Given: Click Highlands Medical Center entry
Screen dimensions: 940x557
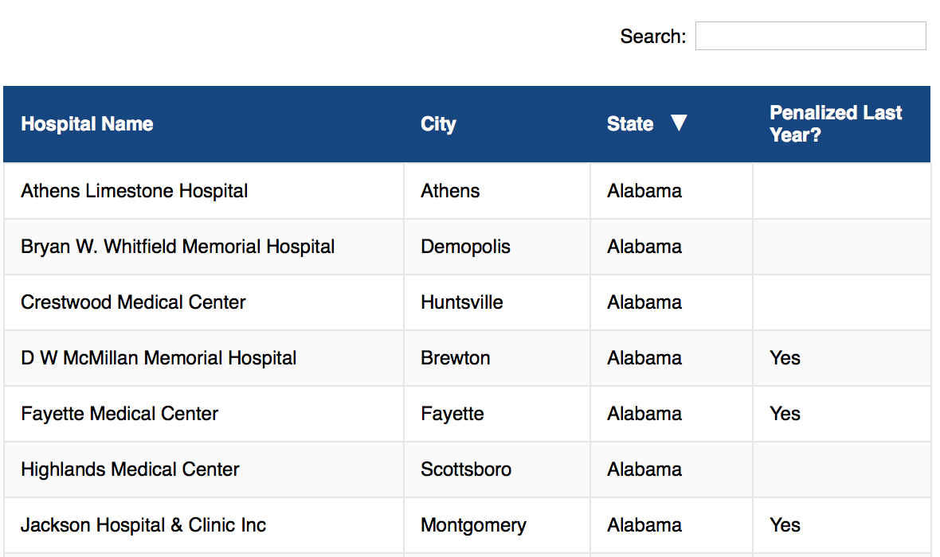Looking at the screenshot, I should 130,469.
